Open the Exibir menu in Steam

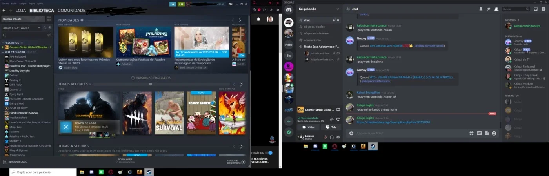[14, 3]
